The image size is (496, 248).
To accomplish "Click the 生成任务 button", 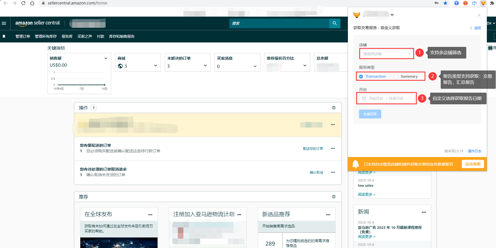I will [370, 114].
